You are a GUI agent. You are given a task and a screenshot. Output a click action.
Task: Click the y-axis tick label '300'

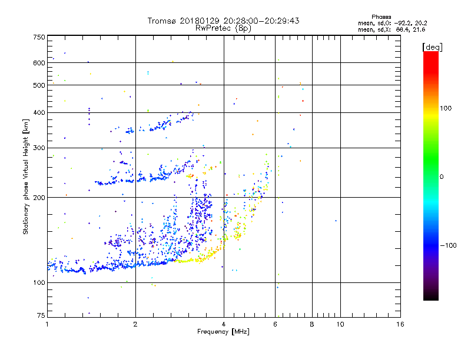(39, 148)
